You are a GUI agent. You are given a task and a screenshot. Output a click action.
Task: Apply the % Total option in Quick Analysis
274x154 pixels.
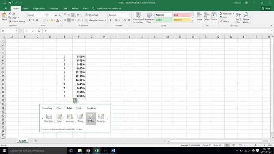[x=91, y=118]
